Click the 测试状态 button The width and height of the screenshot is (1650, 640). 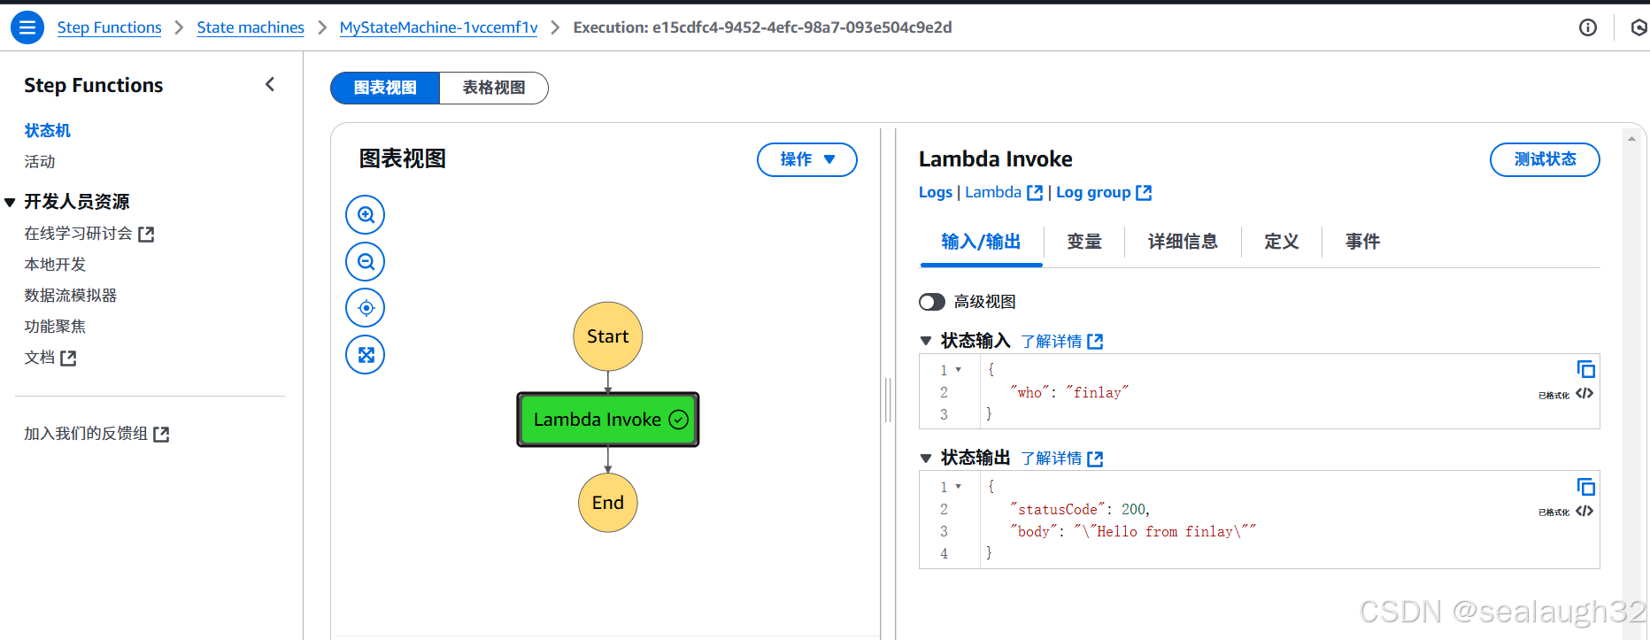coord(1545,159)
